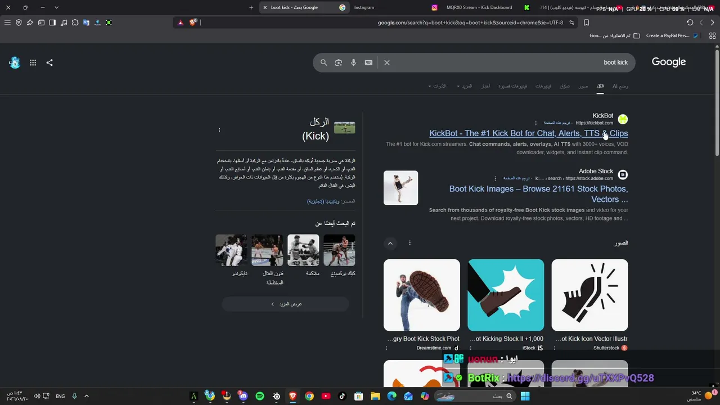Open Spotify from the taskbar
The height and width of the screenshot is (405, 720).
[260, 396]
